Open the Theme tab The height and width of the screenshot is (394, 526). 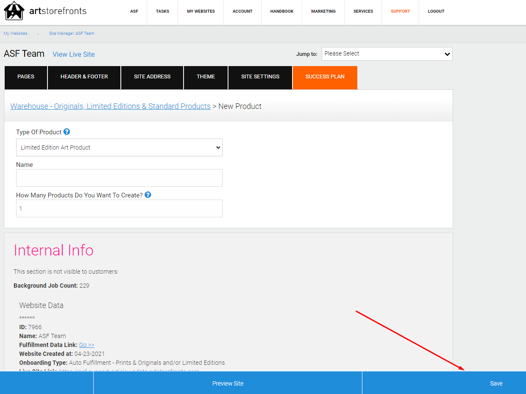[206, 78]
